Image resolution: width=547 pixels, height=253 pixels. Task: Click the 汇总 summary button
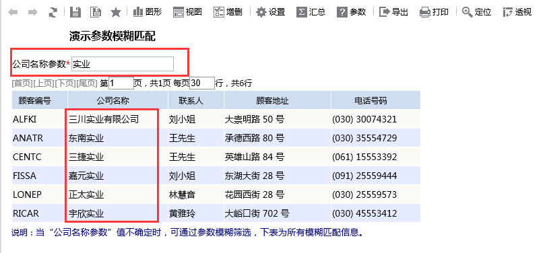click(x=311, y=12)
